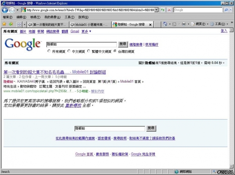This screenshot has width=235, height=175.
Task: Show more command bar items chevron
Action: click(x=232, y=22)
